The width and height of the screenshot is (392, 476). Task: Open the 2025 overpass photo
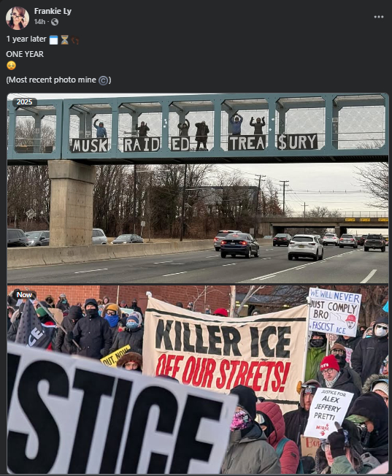[x=198, y=188]
